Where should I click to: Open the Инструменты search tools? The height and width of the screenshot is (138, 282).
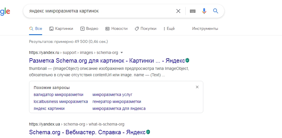coord(205,28)
